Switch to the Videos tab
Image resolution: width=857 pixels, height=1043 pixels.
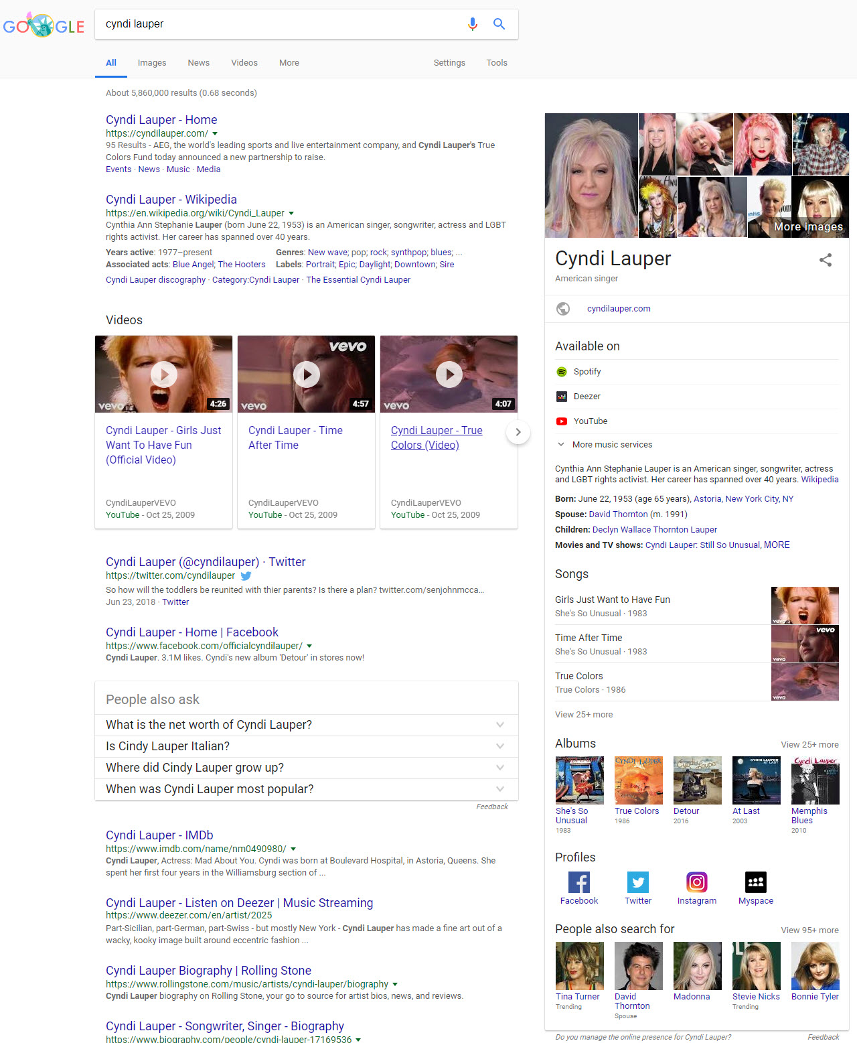(244, 63)
